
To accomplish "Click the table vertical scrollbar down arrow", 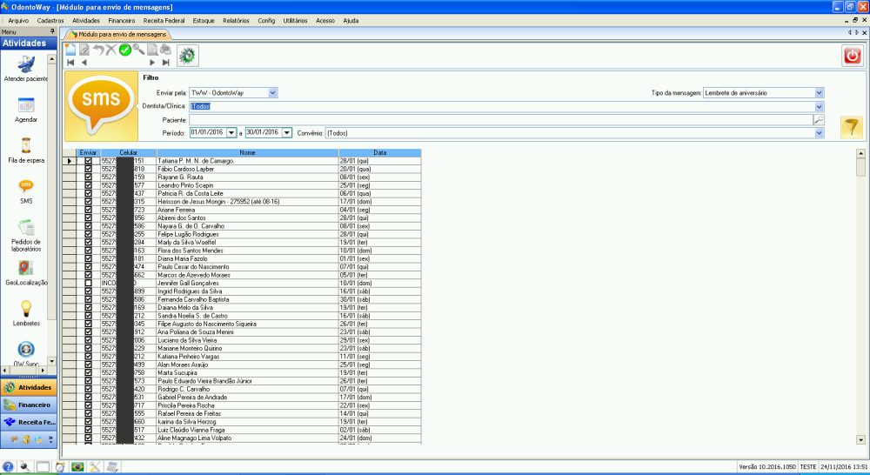I will click(860, 440).
